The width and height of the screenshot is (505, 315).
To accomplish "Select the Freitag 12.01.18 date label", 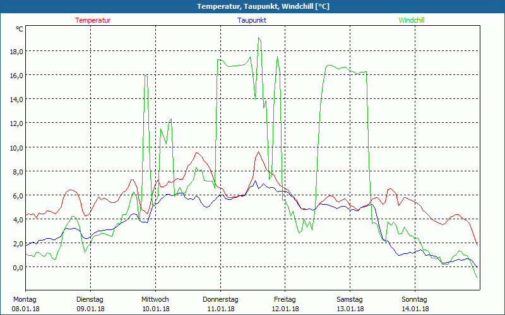I will pyautogui.click(x=285, y=304).
